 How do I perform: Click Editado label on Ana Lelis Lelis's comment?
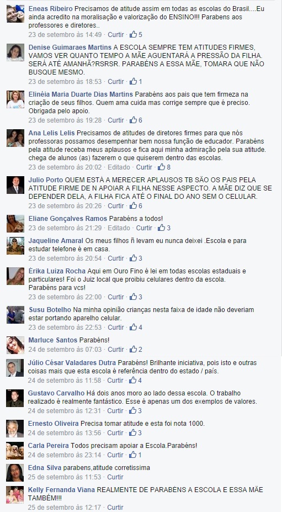tap(119, 167)
